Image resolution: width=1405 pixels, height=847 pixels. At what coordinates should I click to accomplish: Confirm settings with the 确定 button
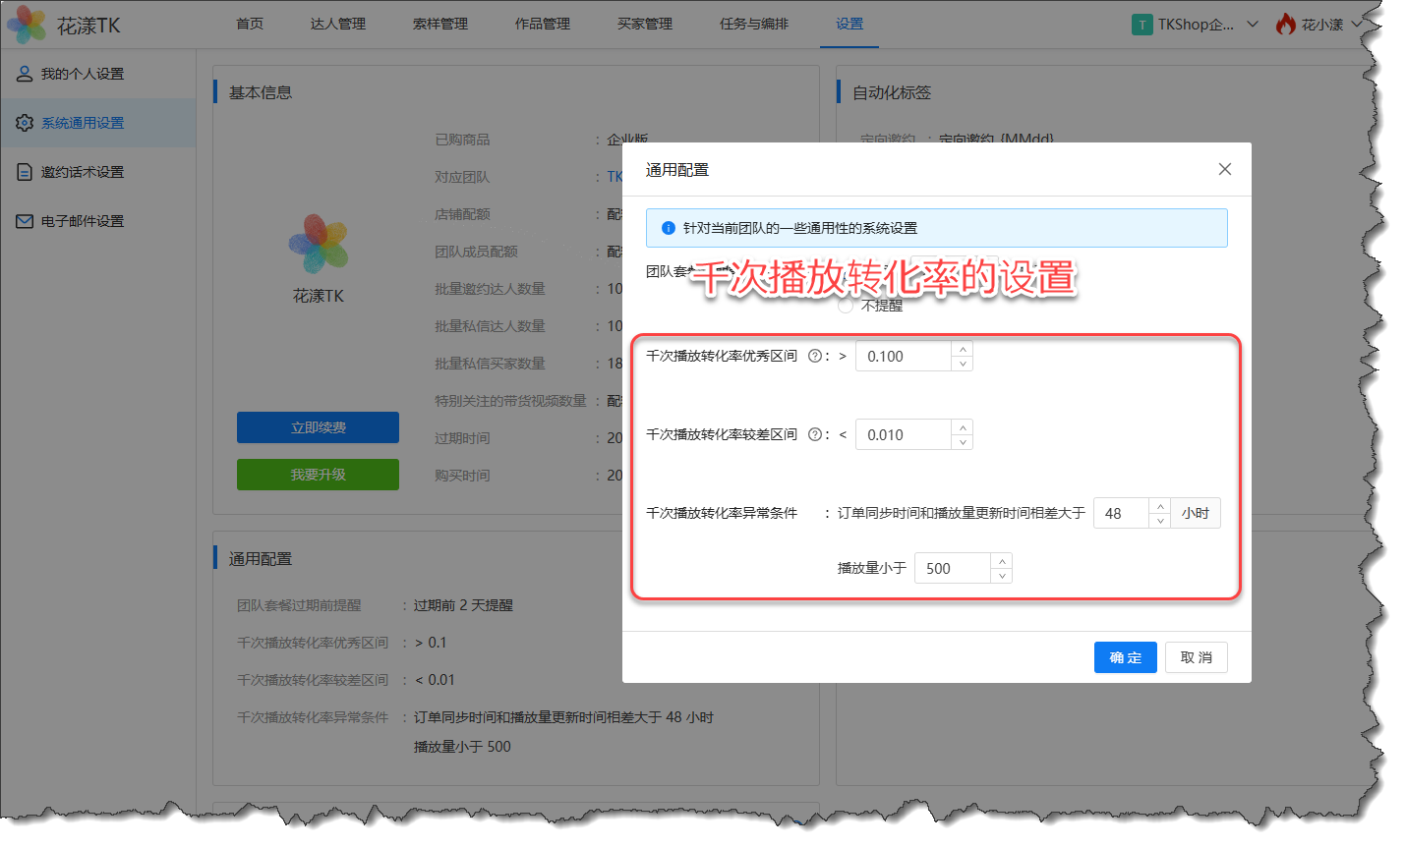coord(1125,657)
